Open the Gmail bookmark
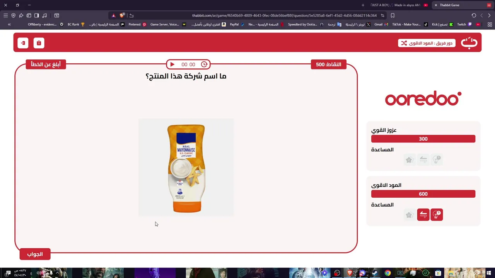This screenshot has width=495, height=278. (x=381, y=24)
